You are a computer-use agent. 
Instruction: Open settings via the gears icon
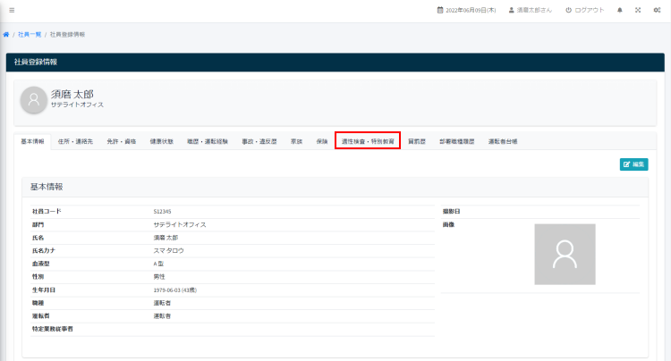[658, 10]
